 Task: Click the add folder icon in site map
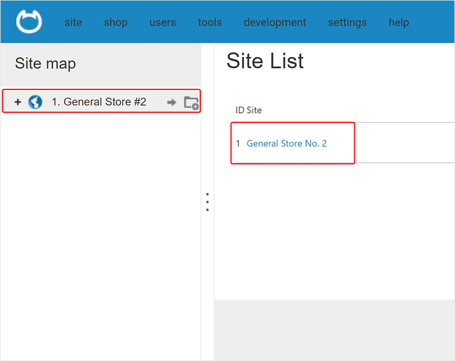pos(191,103)
